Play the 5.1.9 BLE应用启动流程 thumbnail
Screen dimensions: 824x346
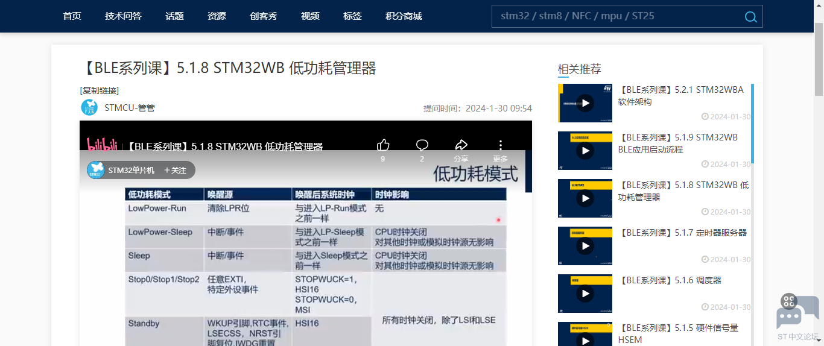[x=585, y=150]
